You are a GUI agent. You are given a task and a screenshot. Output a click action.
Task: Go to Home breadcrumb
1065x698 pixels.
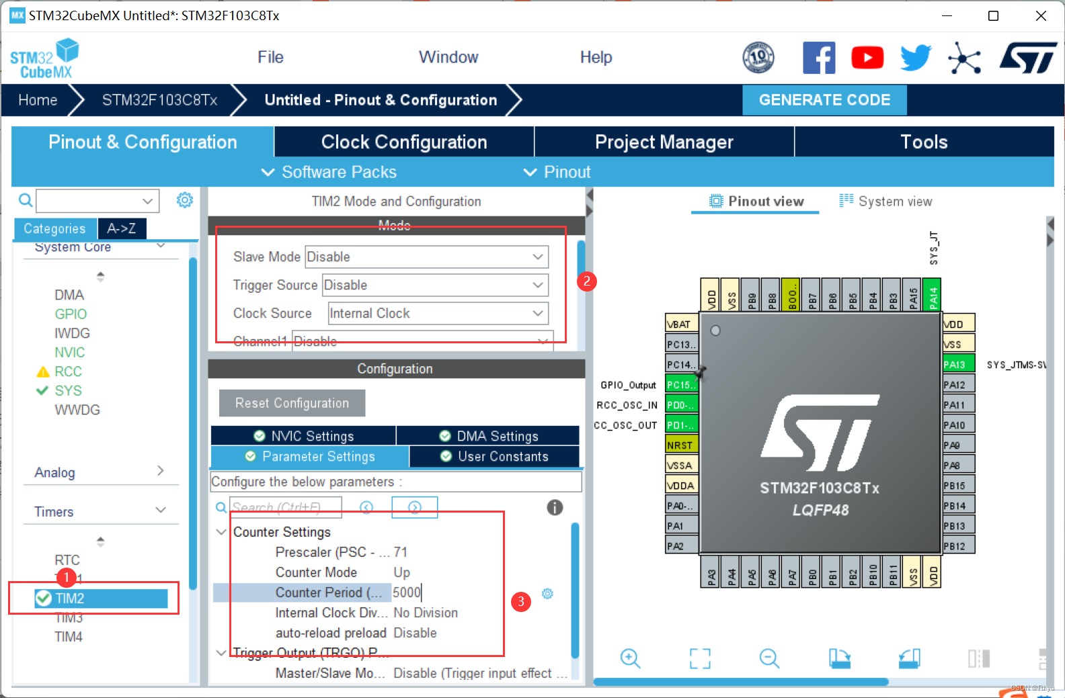click(x=38, y=100)
